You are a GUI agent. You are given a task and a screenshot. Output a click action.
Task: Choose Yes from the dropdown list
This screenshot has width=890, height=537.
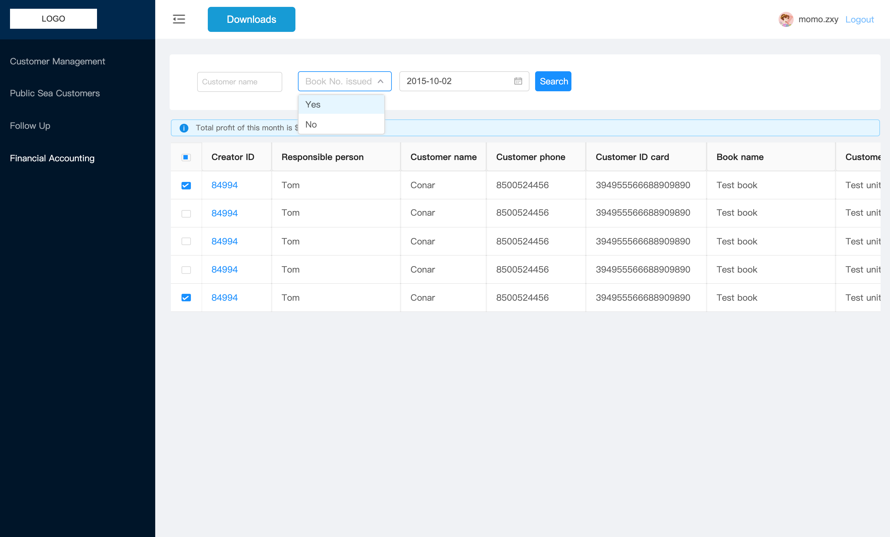(x=341, y=105)
